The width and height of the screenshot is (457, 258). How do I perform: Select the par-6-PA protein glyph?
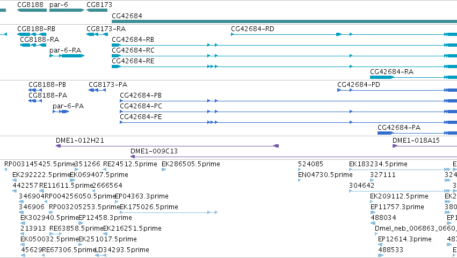tap(61, 112)
